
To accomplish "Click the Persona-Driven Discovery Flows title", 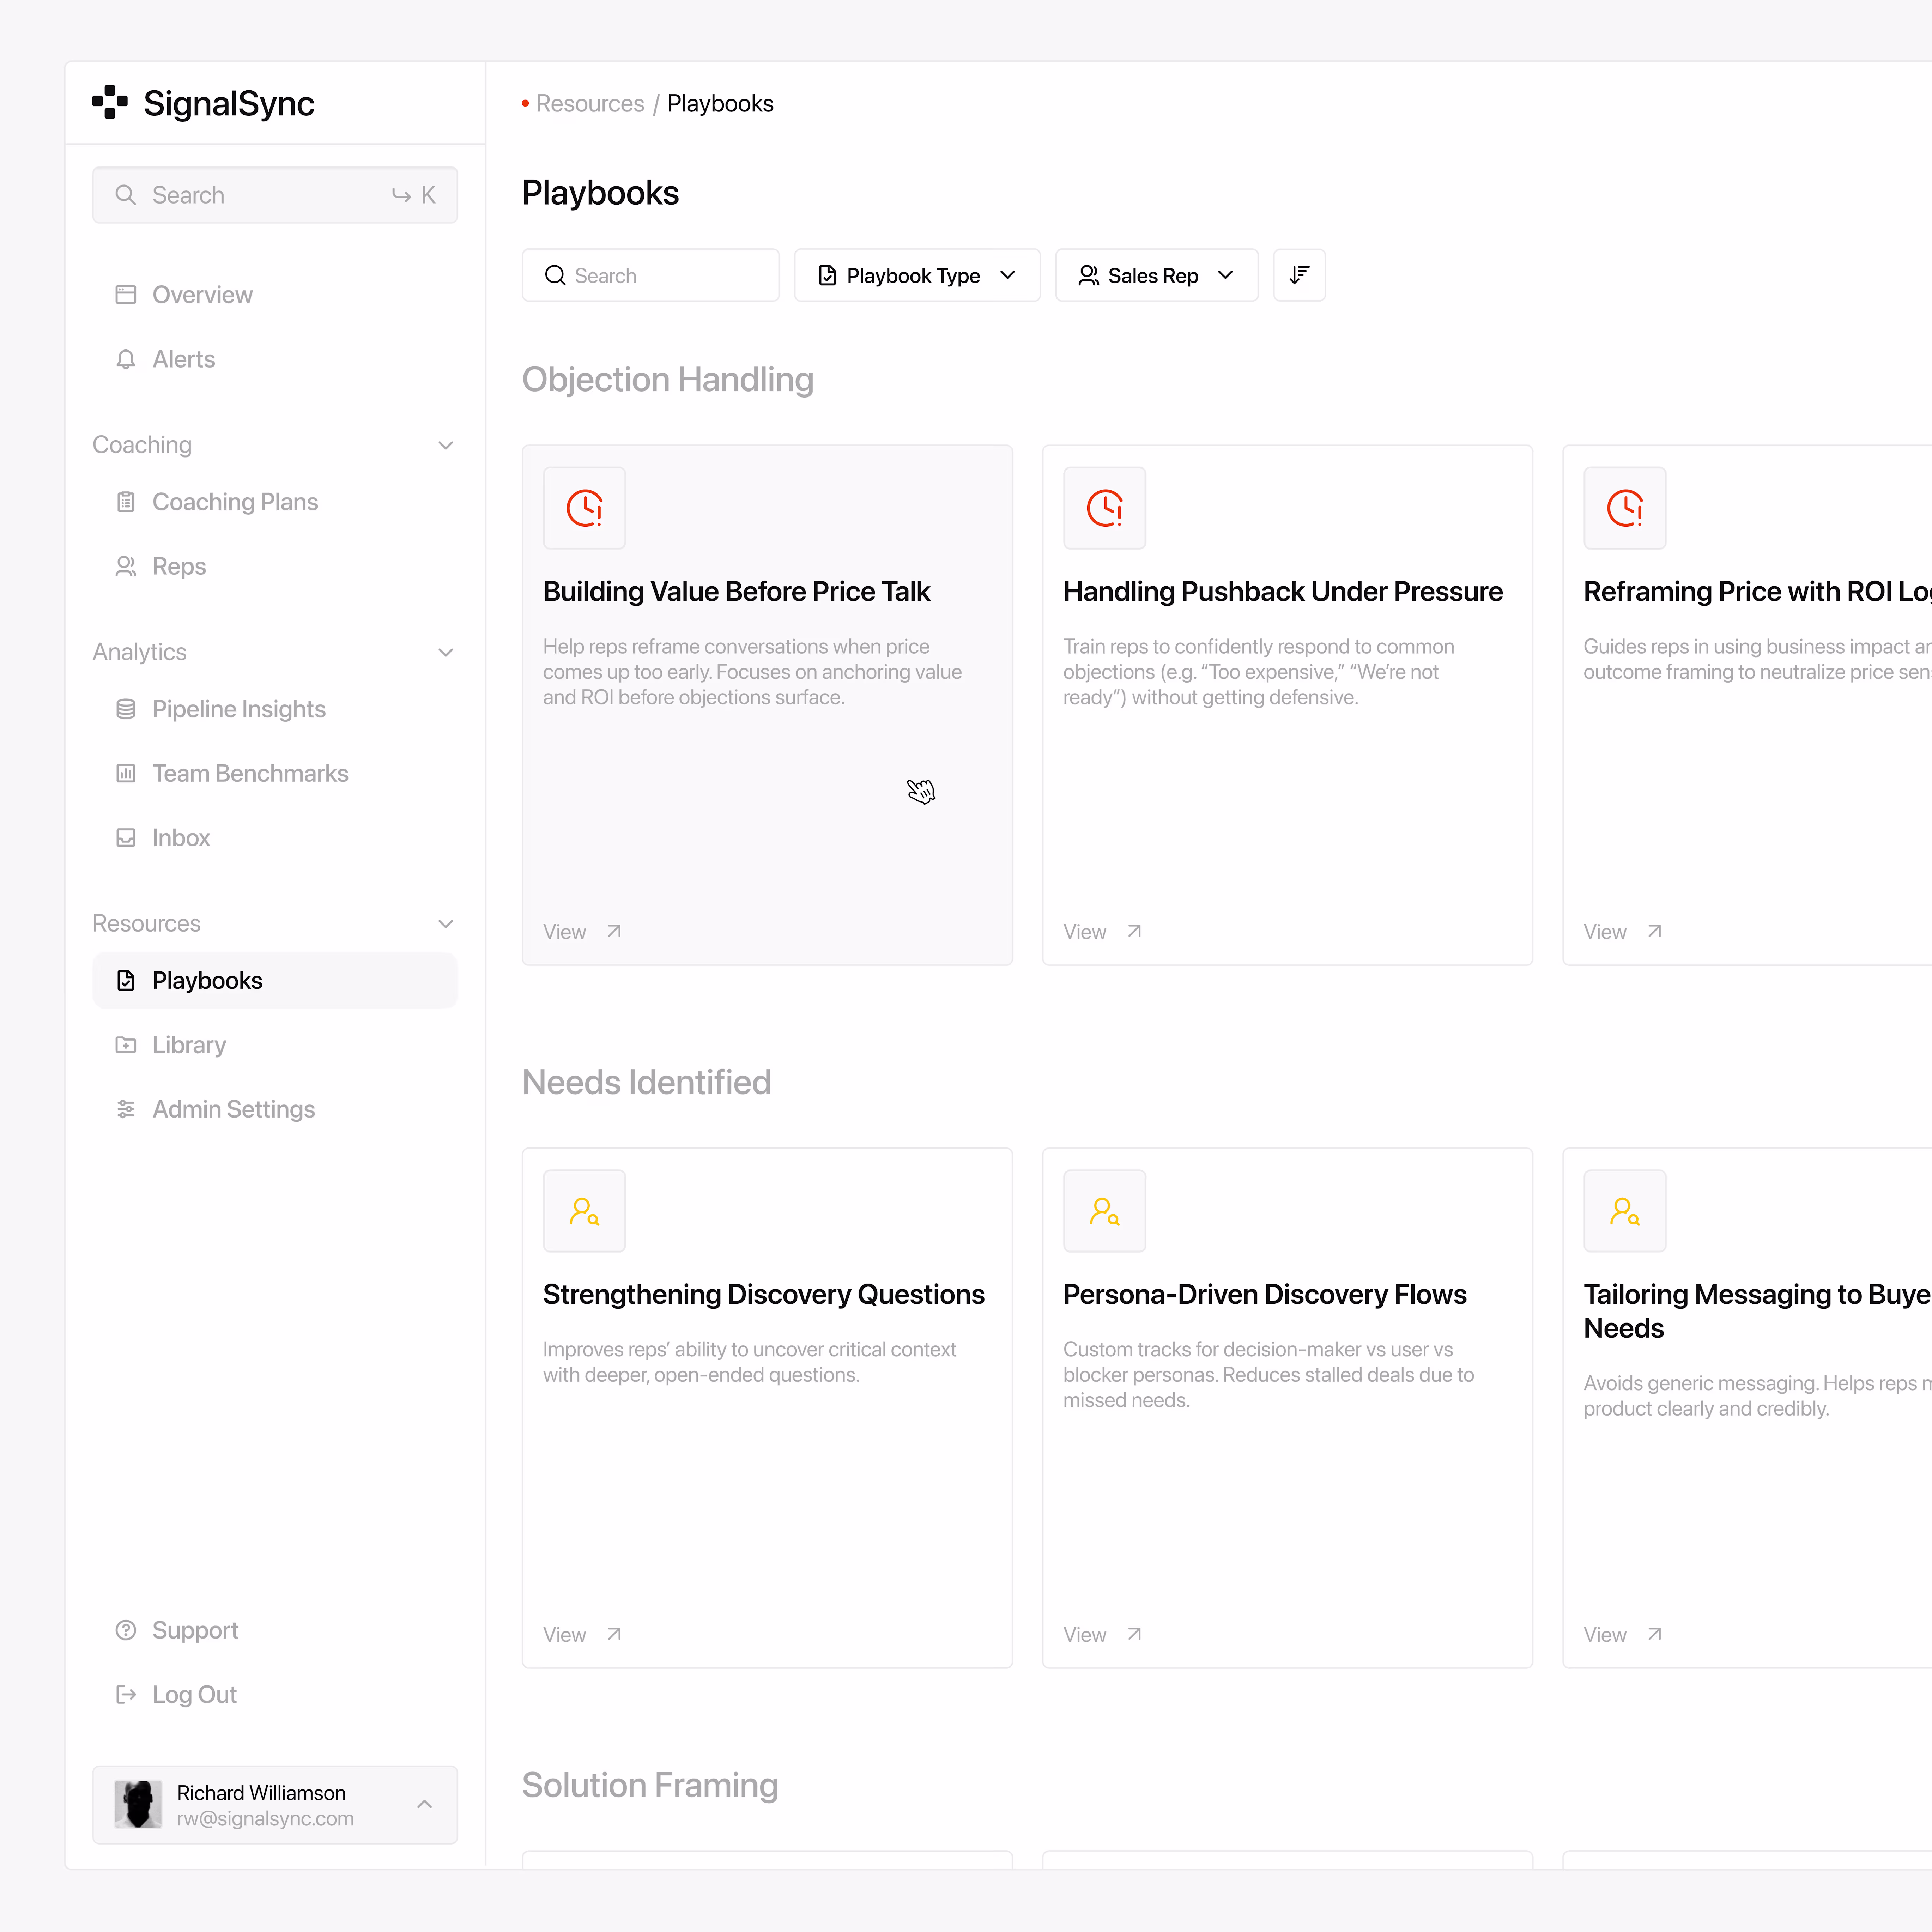I will pos(1265,1295).
